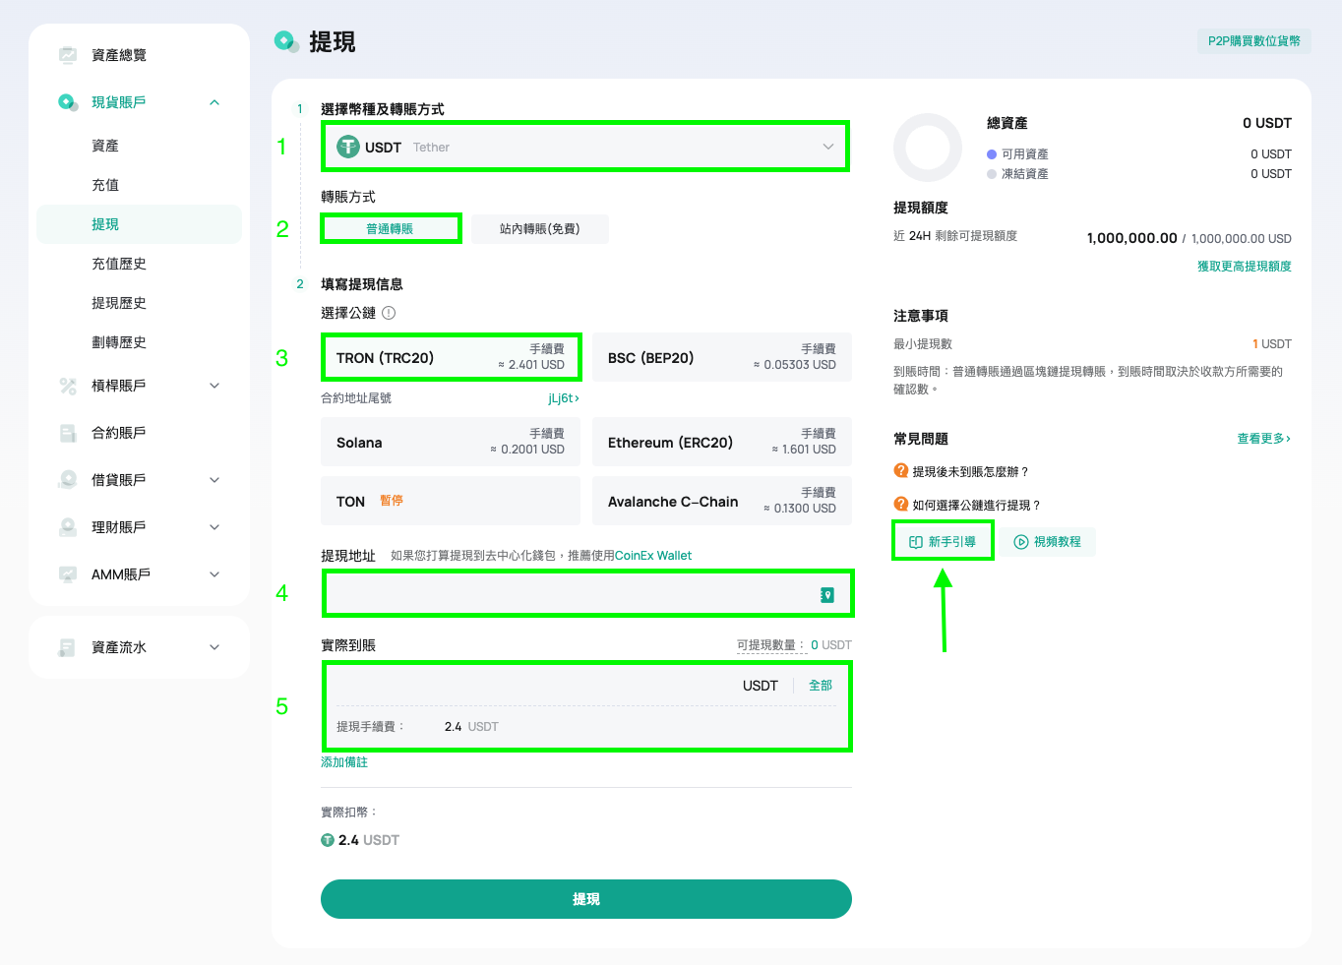Open CoinEx Wallet link

(653, 556)
